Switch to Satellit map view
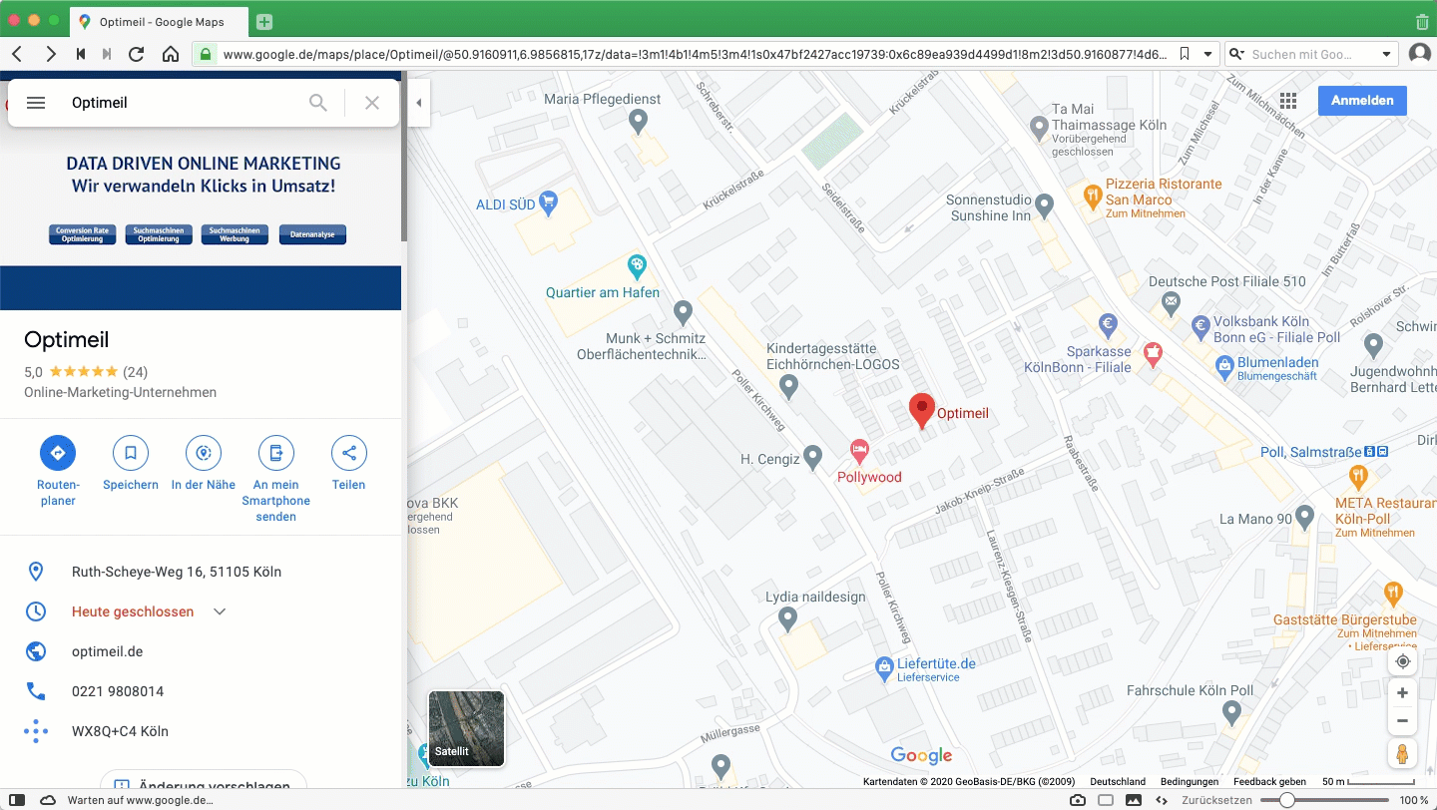The width and height of the screenshot is (1437, 810). pyautogui.click(x=465, y=728)
